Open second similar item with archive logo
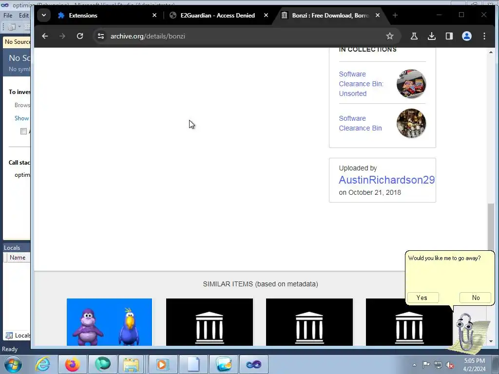 click(x=210, y=322)
